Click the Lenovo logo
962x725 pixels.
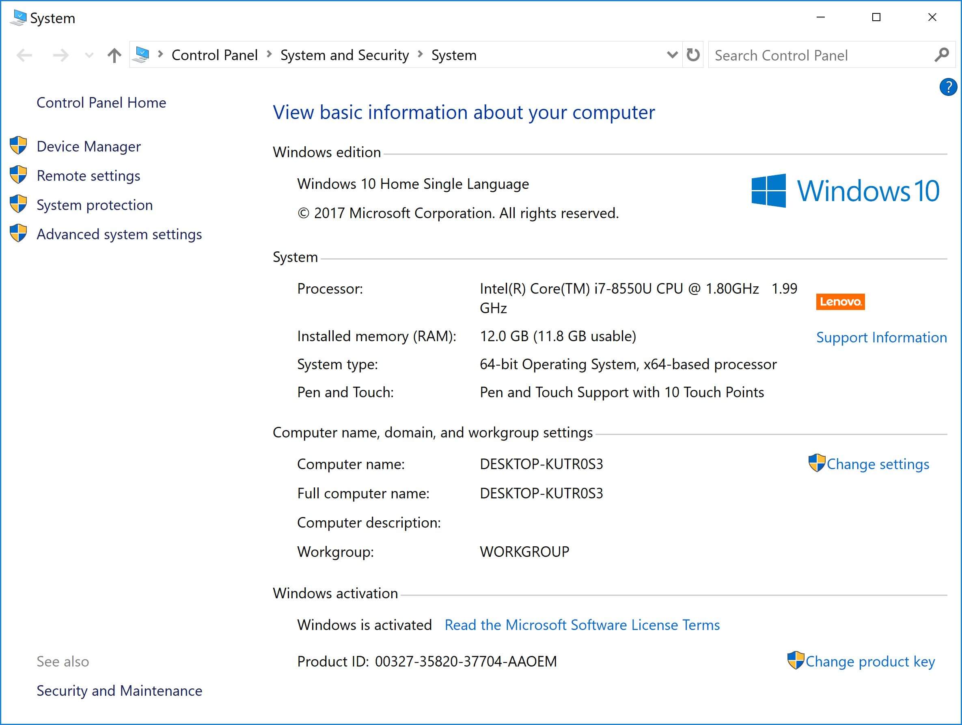[840, 301]
